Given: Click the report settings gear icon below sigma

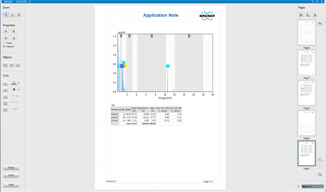Looking at the screenshot, I should 320,174.
